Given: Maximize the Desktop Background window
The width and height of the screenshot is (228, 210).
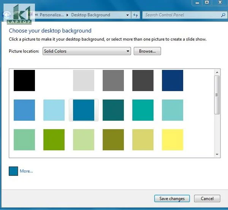Looking at the screenshot, I should click(x=207, y=3).
